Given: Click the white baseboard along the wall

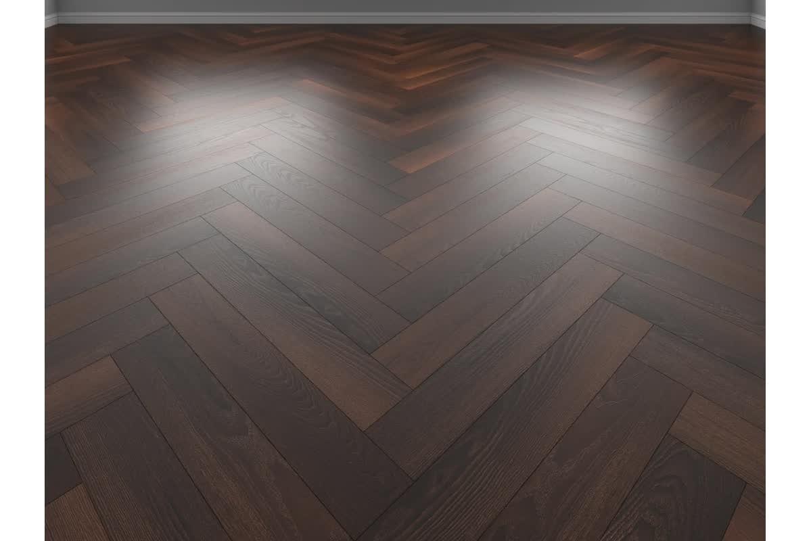Looking at the screenshot, I should 405,18.
